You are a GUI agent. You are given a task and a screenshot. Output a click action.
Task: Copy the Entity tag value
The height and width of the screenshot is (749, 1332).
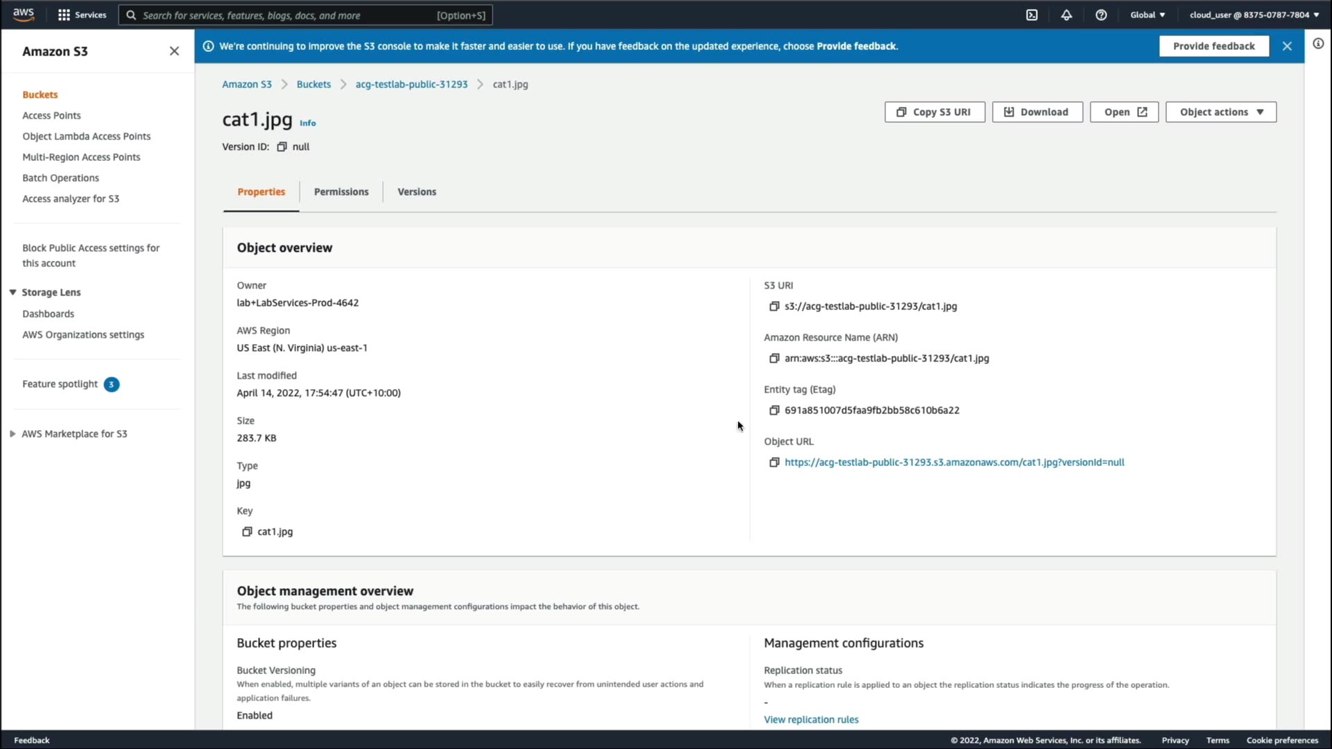774,410
